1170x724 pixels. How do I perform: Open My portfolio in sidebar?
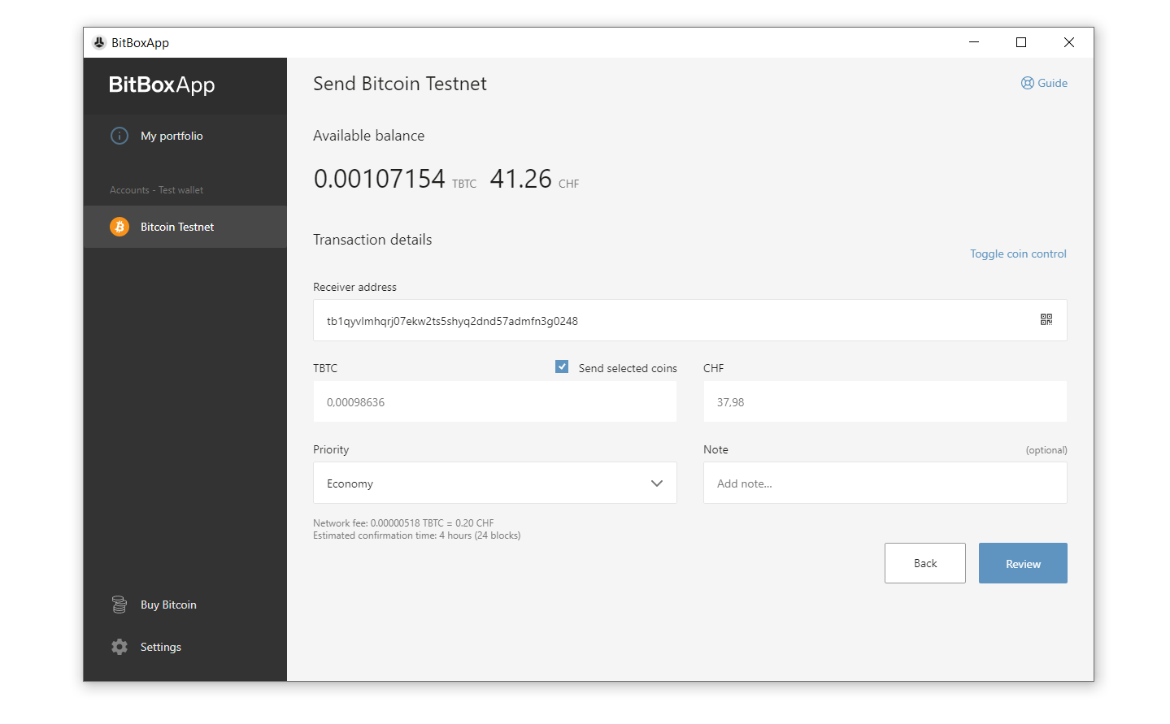tap(185, 136)
